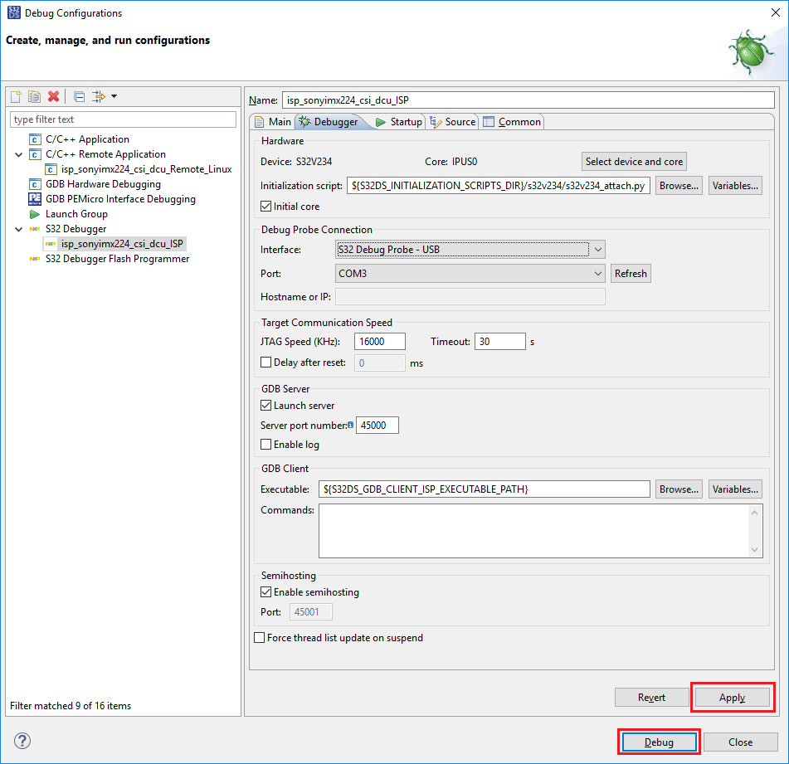This screenshot has width=789, height=764.
Task: Select the Debugger tab
Action: click(329, 122)
